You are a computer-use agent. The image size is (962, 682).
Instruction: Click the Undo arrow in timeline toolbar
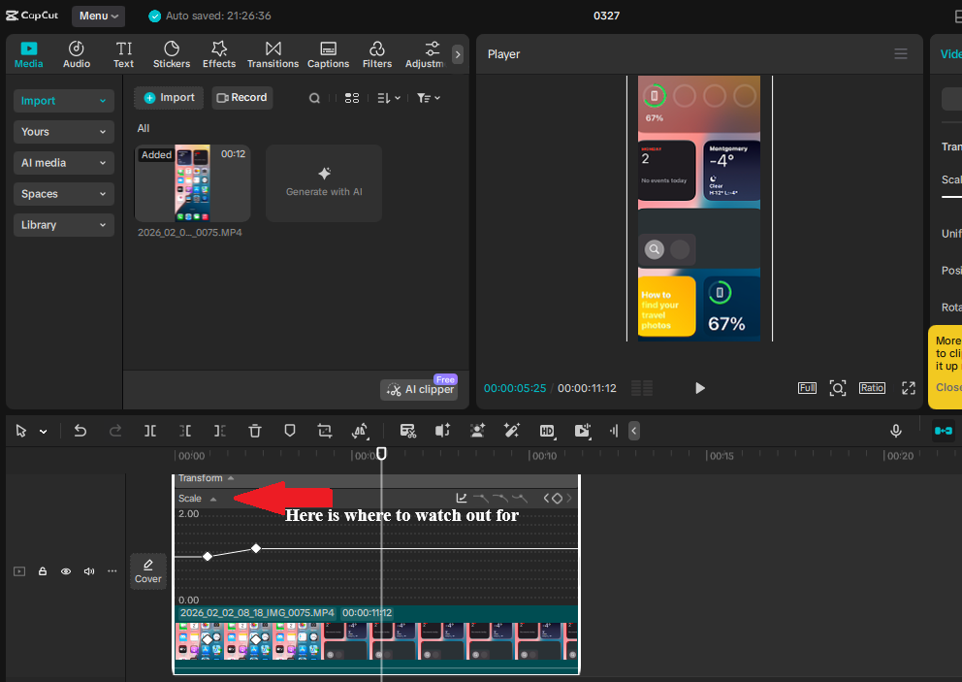(x=80, y=431)
